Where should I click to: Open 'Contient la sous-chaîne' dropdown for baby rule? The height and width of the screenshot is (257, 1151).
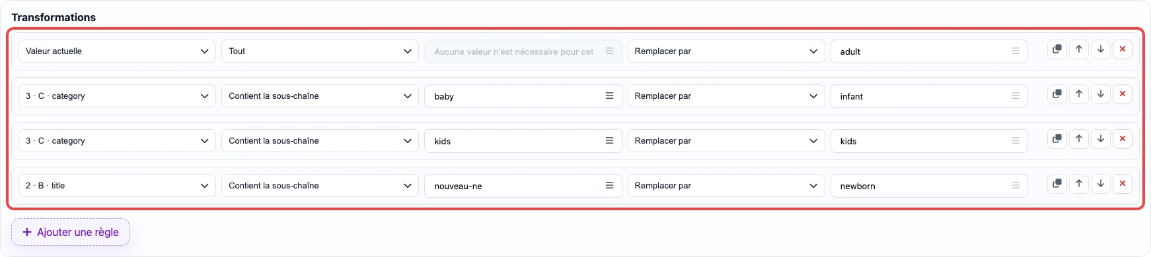320,96
